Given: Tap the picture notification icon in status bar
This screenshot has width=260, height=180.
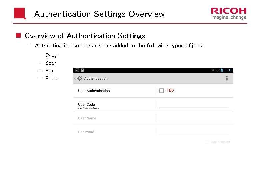Looking at the screenshot, I should point(77,70).
